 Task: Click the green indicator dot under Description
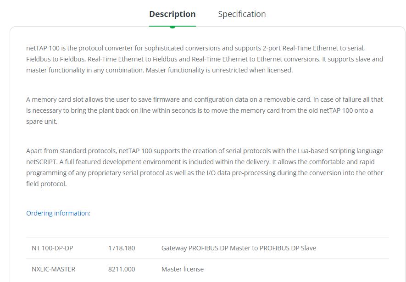tap(172, 27)
